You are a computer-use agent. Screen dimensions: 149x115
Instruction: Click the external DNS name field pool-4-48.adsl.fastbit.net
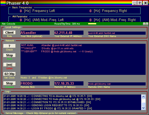[x=117, y=33]
